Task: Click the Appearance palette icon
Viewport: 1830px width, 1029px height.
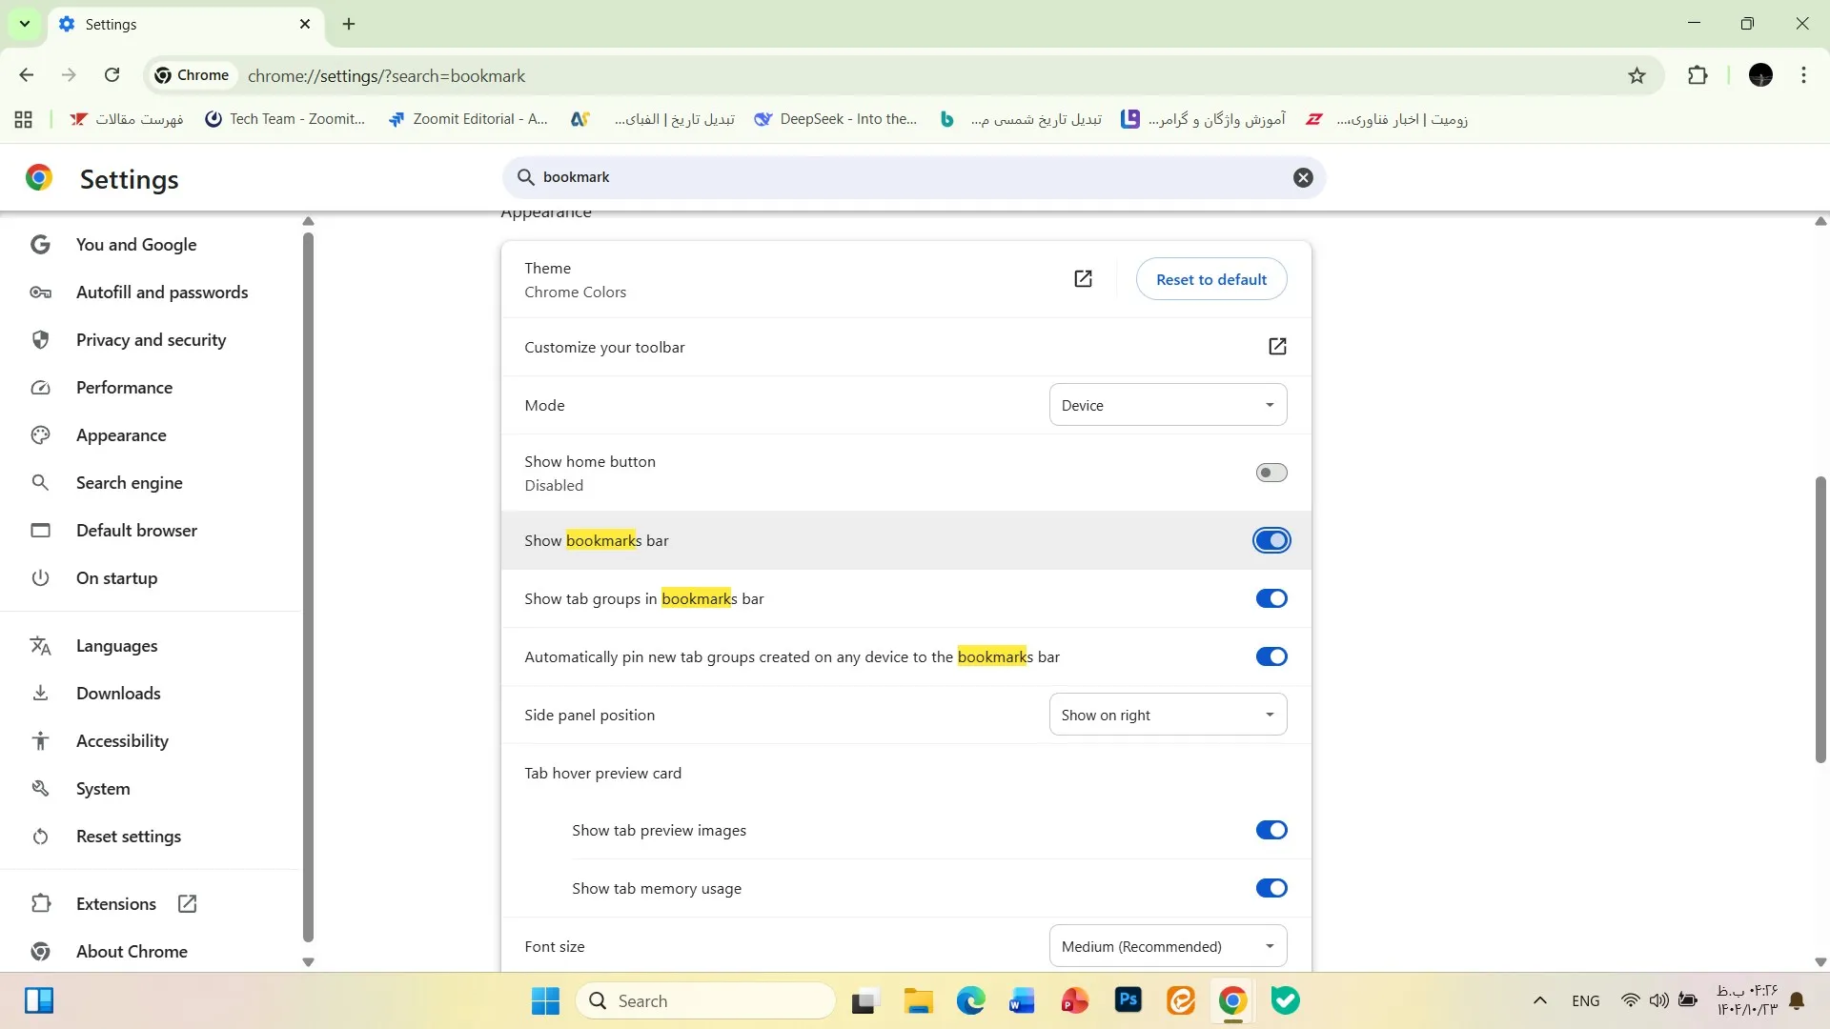Action: (40, 434)
